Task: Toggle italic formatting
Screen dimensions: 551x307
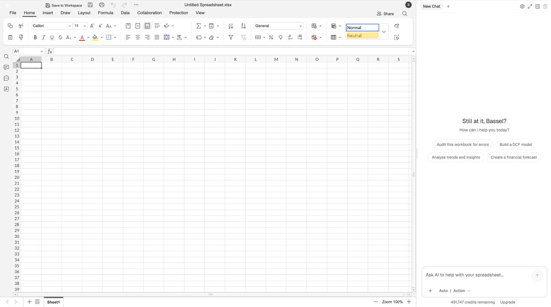Action: 43,37
